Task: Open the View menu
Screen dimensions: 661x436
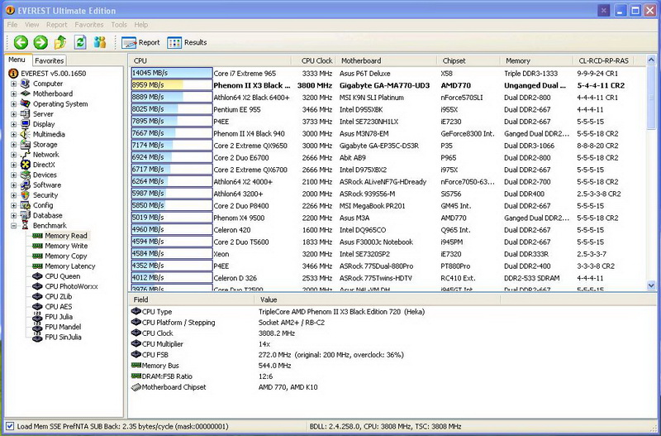Action: point(31,25)
